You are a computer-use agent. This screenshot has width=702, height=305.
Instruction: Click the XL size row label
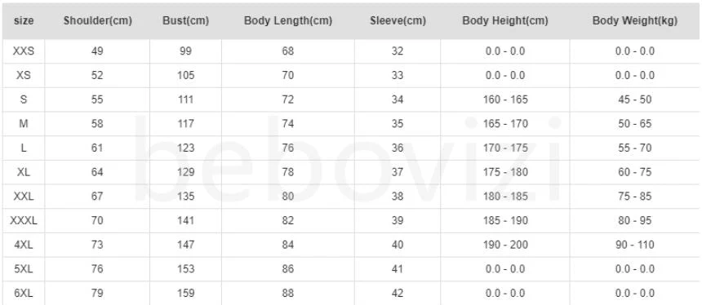pyautogui.click(x=24, y=172)
